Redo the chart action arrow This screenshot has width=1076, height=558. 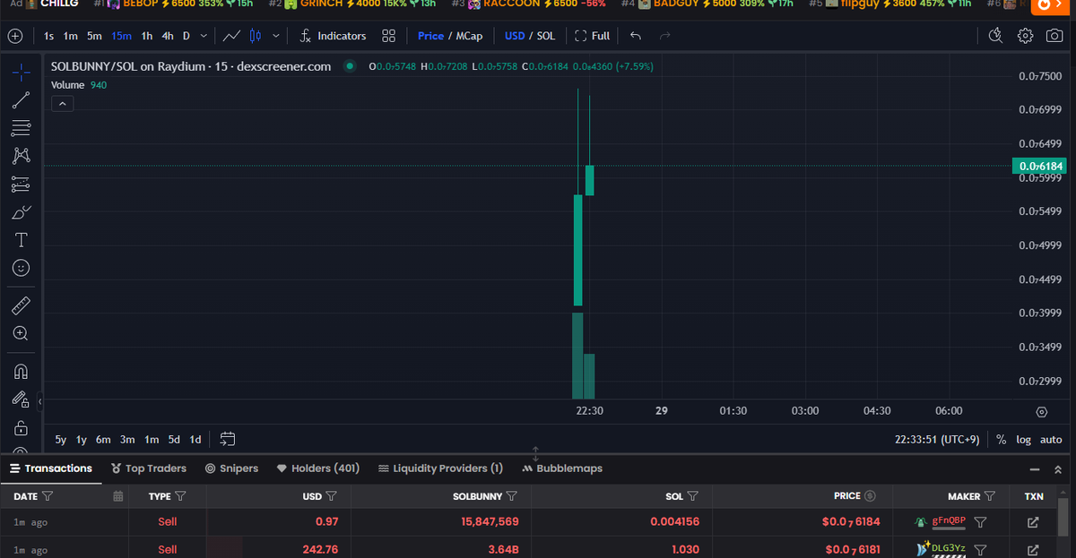point(664,36)
